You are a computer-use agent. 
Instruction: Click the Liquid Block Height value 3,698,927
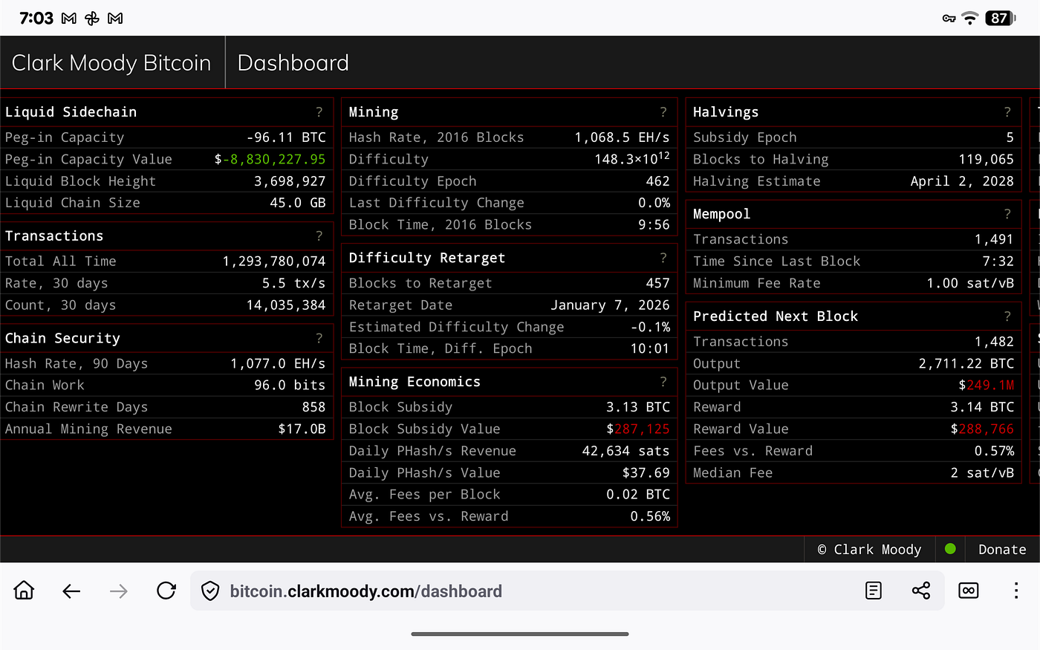pos(290,181)
